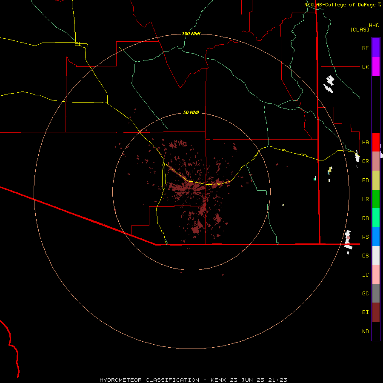Pick the light green RA legend swatch
Viewport: 383px width, 383px height.
376,218
